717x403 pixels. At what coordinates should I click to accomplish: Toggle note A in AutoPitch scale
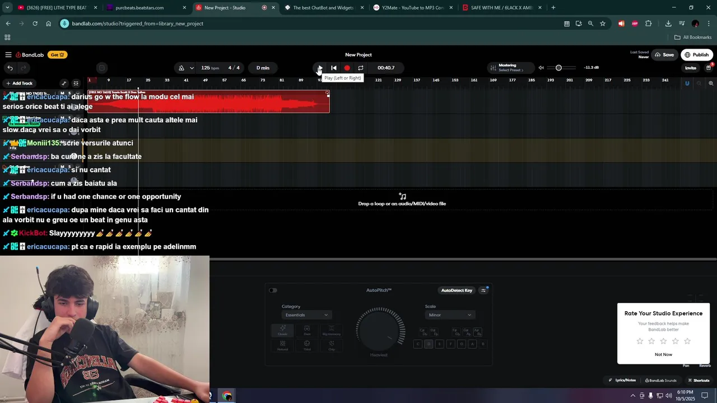pyautogui.click(x=472, y=344)
